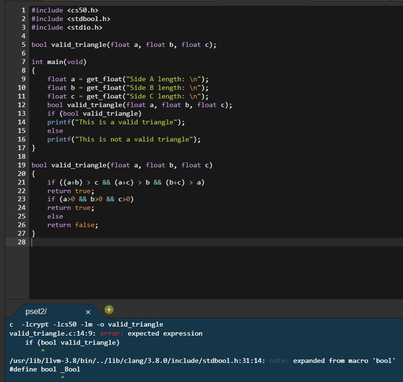Open a new terminal tab with plus icon
Viewport: 403px width, 382px height.
[109, 309]
